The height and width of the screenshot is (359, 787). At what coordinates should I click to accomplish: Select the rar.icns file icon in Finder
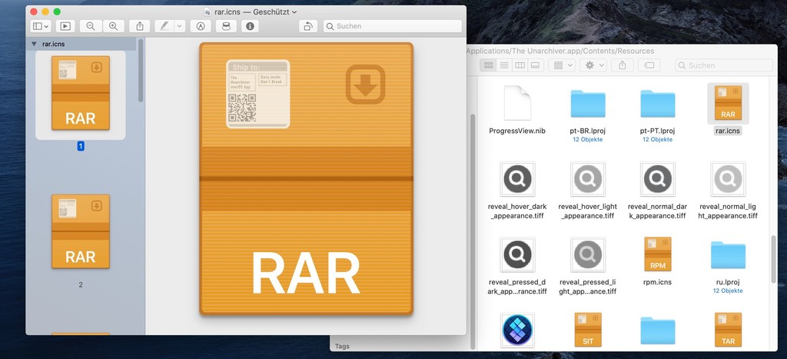point(728,103)
